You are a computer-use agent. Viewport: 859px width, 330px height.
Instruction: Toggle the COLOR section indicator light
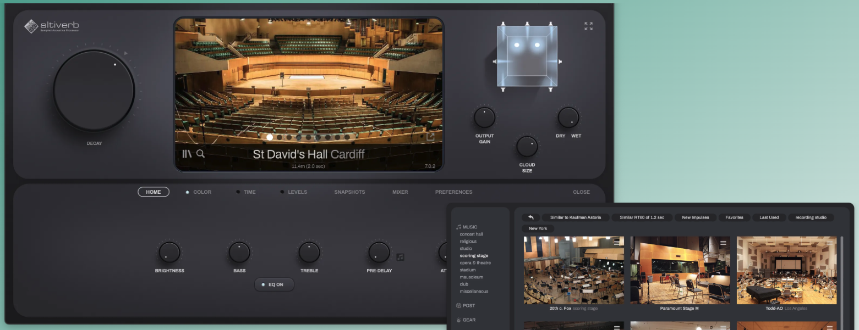tap(187, 192)
